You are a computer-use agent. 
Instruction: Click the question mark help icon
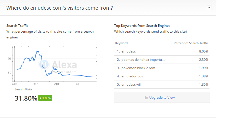pos(209,8)
